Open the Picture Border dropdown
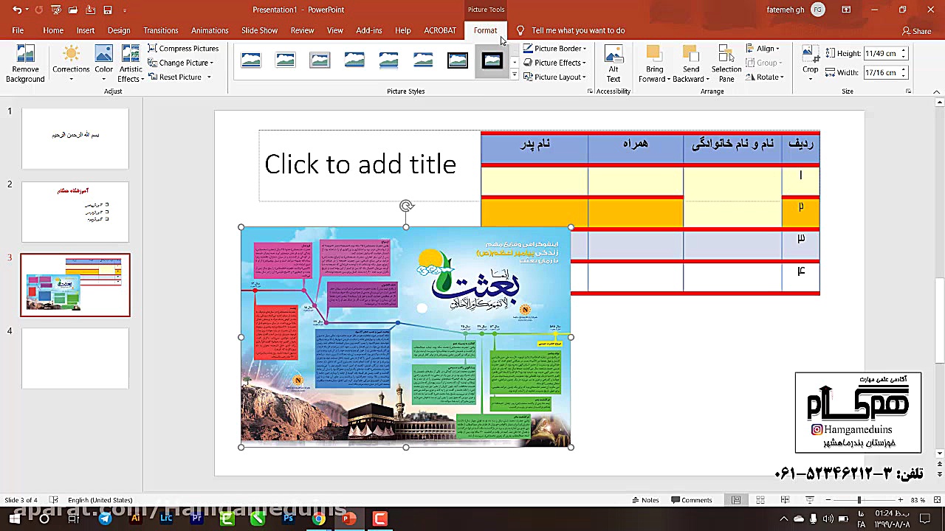The image size is (945, 531). click(x=554, y=48)
